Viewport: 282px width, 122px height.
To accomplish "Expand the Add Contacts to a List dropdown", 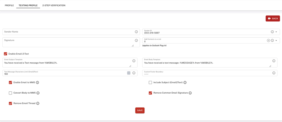I will tap(276, 40).
